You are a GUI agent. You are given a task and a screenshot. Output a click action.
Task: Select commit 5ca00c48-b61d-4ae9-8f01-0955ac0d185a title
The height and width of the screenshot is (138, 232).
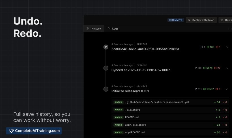[145, 49]
